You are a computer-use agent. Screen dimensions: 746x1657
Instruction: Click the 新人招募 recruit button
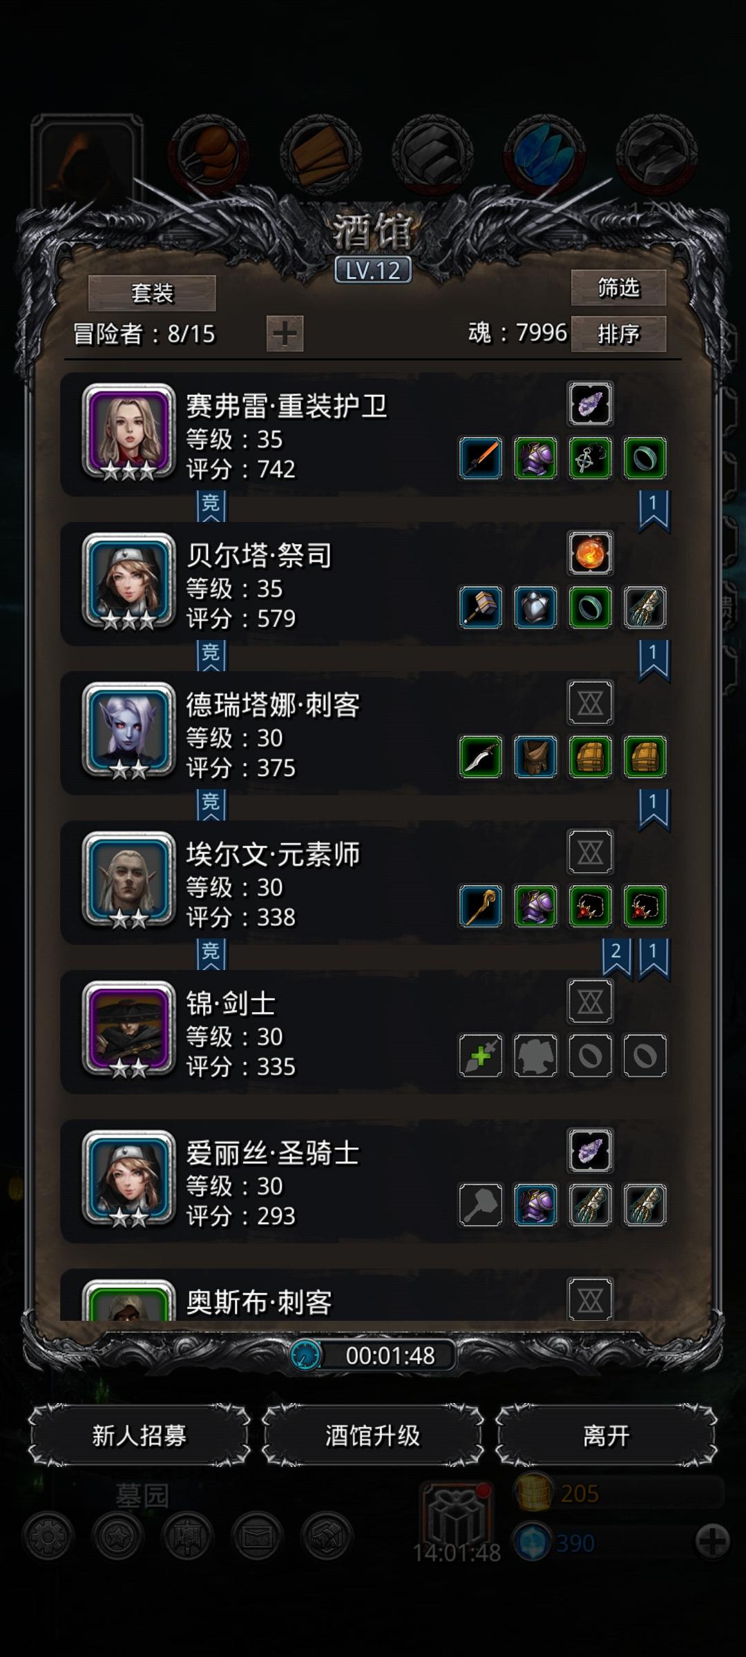(140, 1435)
